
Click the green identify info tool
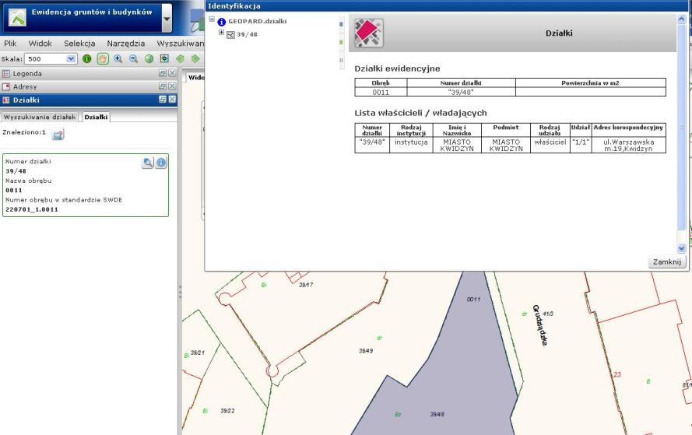(87, 58)
